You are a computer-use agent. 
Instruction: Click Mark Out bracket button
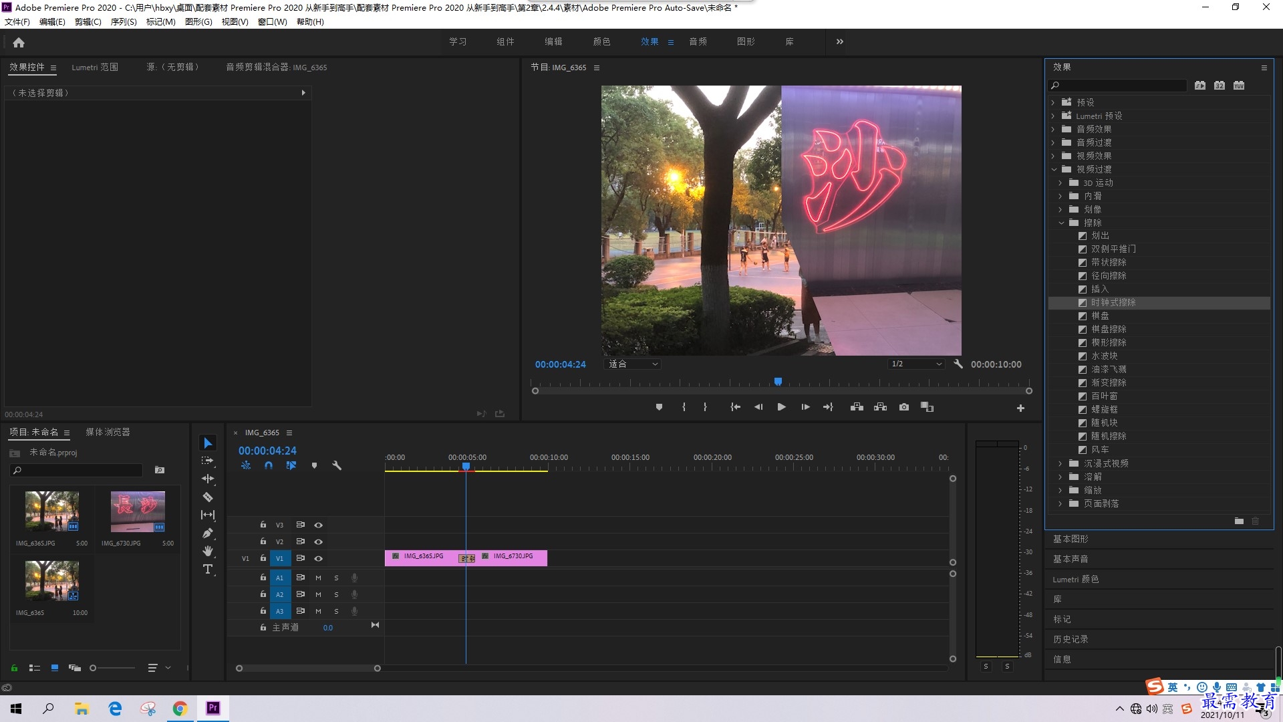click(705, 407)
